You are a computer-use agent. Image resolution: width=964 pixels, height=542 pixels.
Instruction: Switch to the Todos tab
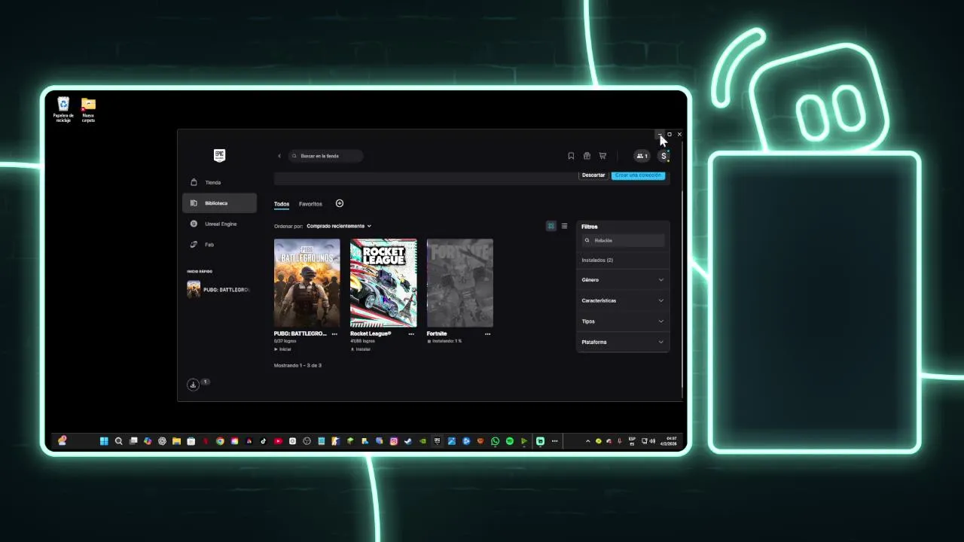[282, 204]
